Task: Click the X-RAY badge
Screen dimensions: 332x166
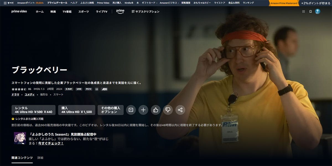Action: coord(69,89)
